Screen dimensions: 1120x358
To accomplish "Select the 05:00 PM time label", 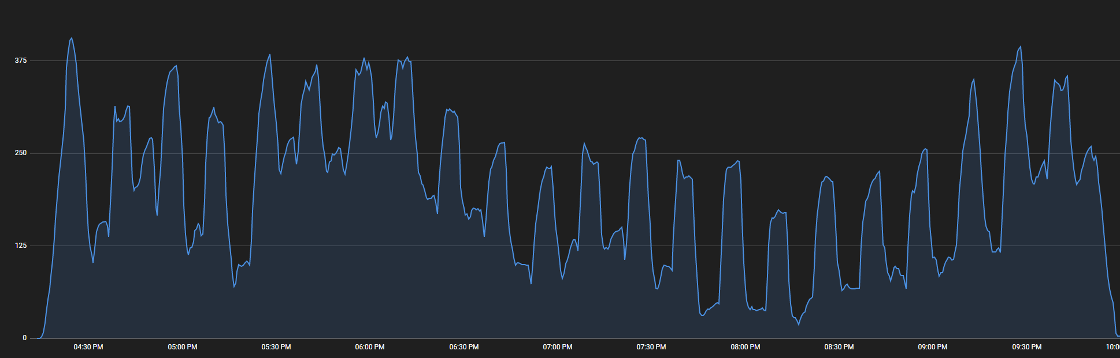I will point(183,347).
